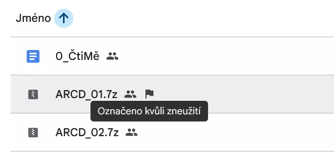This screenshot has height=156, width=334.
Task: Select the ARCD_02.7z file name
Action: 87,133
